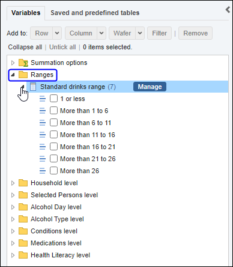Select the Alcohol Day level label
The image size is (233, 267).
pos(56,207)
